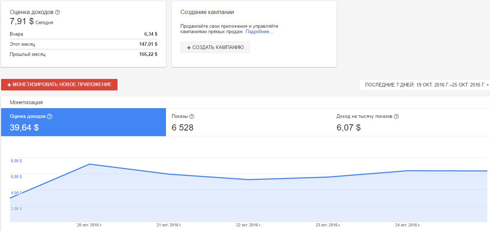Click the '8,00 $' y-axis label
The image size is (490, 231).
16,161
